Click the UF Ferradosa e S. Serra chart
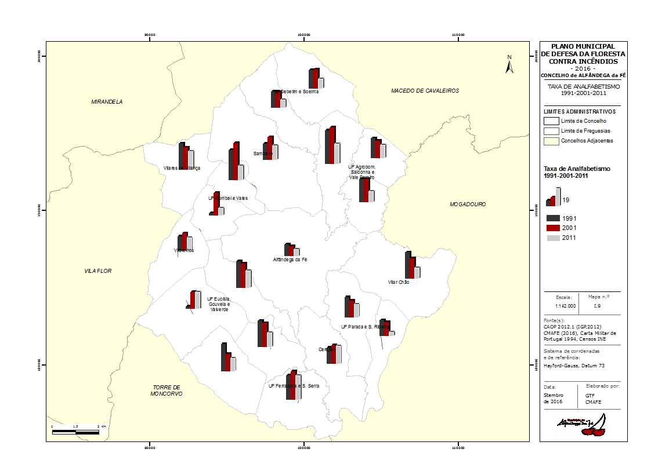The image size is (651, 460). (294, 385)
